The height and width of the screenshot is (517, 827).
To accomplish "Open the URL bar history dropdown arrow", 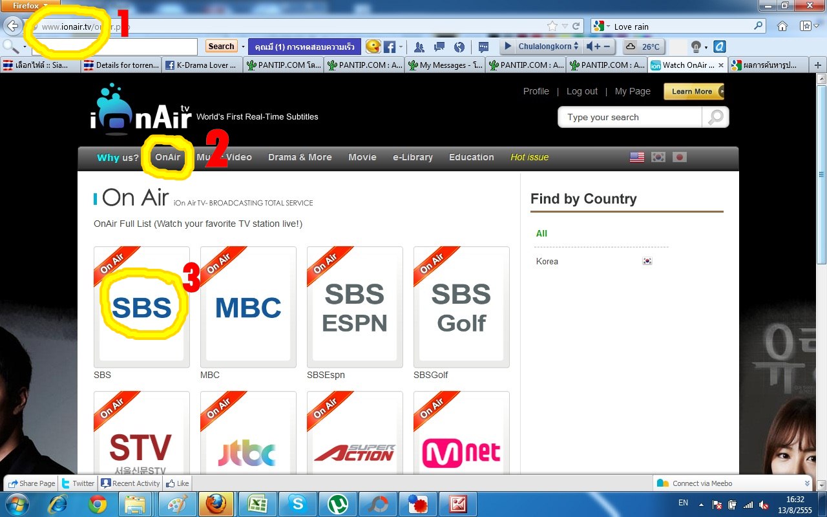I will pyautogui.click(x=565, y=26).
